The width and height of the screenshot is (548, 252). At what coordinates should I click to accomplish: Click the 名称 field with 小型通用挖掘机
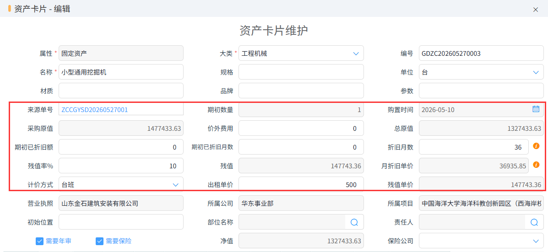click(x=121, y=72)
